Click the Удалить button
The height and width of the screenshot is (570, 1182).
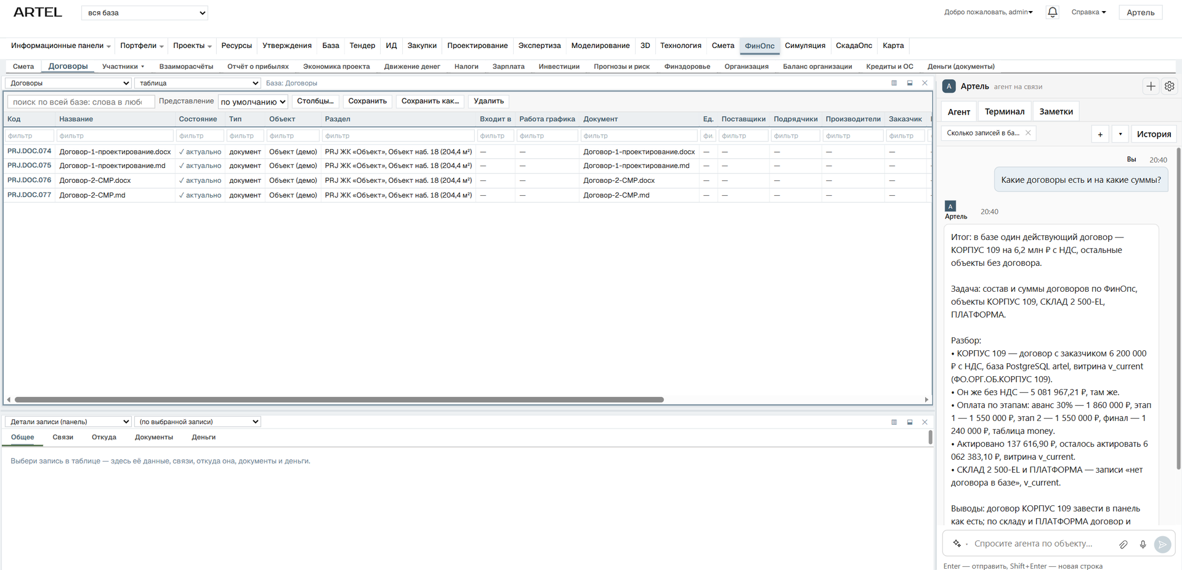tap(488, 101)
